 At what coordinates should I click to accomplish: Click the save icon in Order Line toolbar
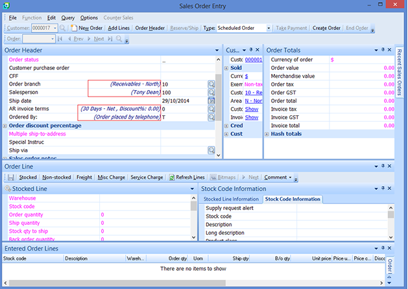pos(10,178)
